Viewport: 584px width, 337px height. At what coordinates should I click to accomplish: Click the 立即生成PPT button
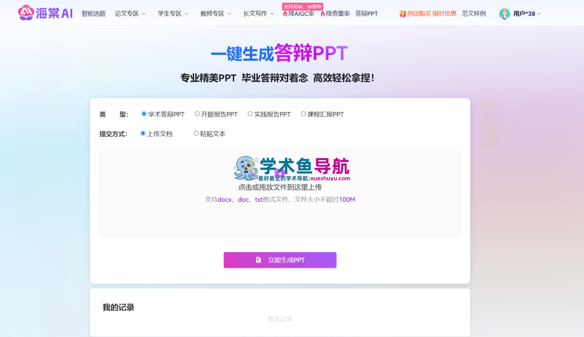coord(280,260)
